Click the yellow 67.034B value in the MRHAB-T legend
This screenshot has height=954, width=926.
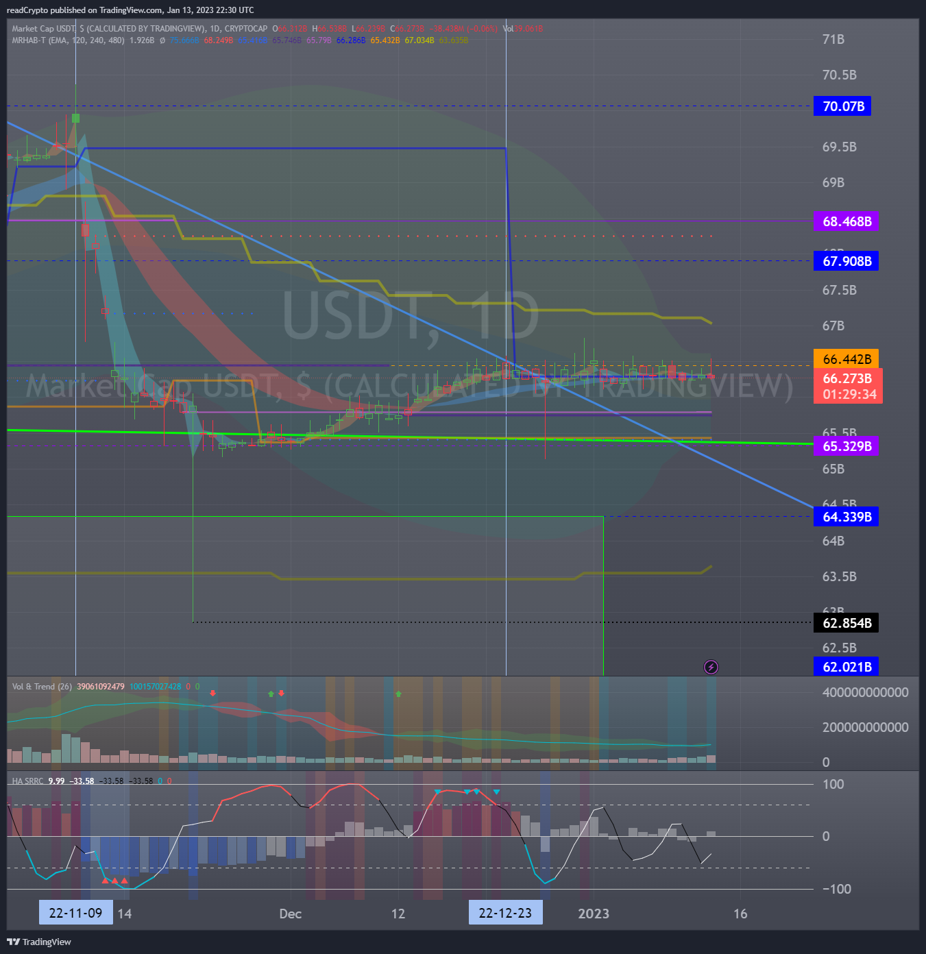click(419, 40)
